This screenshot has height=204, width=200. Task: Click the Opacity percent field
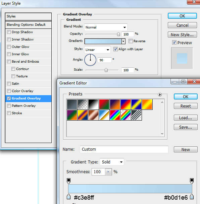tap(128, 34)
